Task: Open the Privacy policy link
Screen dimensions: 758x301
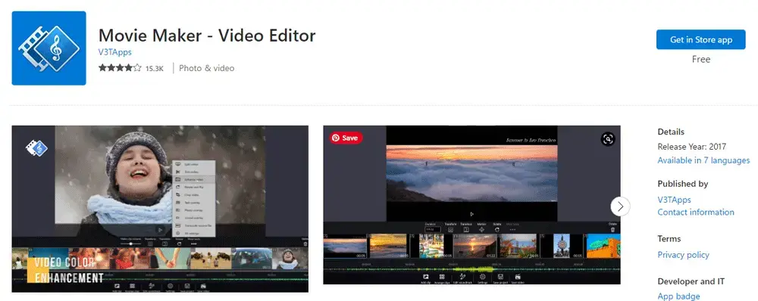Action: [x=683, y=255]
